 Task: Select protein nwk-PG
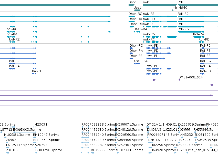152,66
